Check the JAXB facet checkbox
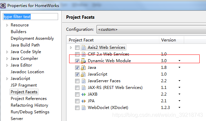Screen dimensions: 206x121 [x=77, y=95]
